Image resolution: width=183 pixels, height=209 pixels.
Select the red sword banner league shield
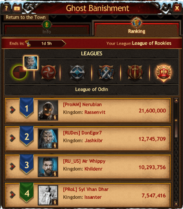tap(135, 72)
